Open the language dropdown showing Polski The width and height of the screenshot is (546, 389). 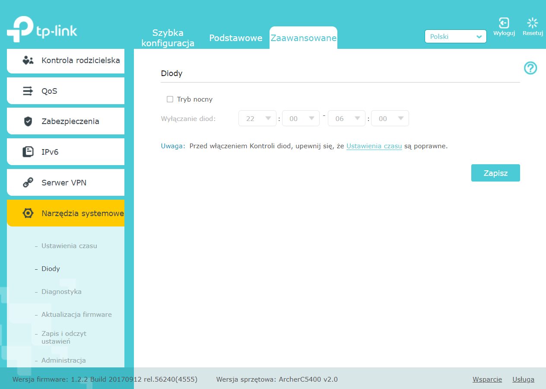click(455, 37)
